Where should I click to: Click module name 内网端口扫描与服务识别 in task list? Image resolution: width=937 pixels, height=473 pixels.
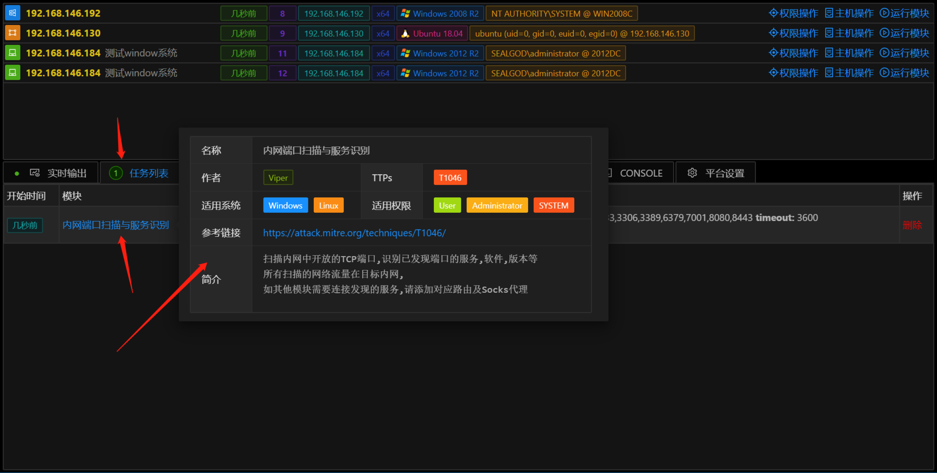tap(116, 225)
